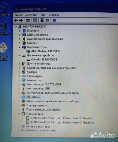The image size is (118, 142).
Task: Select the Корзина recycle bin desktop icon
Action: (x=4, y=28)
